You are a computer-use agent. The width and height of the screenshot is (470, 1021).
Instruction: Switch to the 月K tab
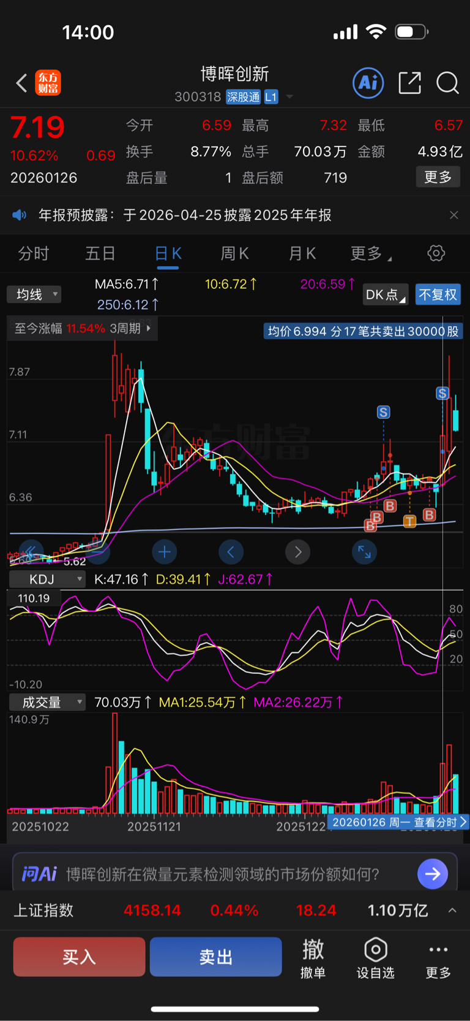302,253
